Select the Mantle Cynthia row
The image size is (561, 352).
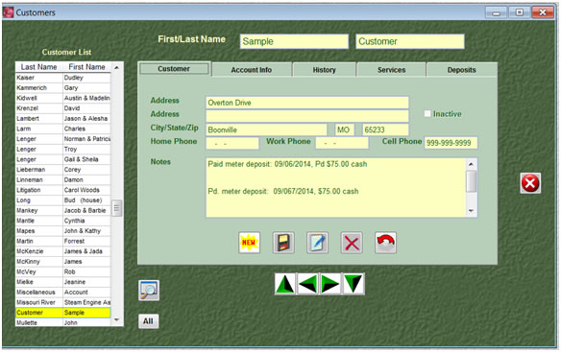coord(63,221)
